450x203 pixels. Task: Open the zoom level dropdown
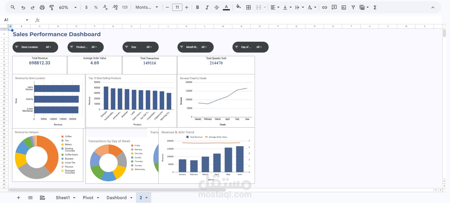pyautogui.click(x=68, y=7)
